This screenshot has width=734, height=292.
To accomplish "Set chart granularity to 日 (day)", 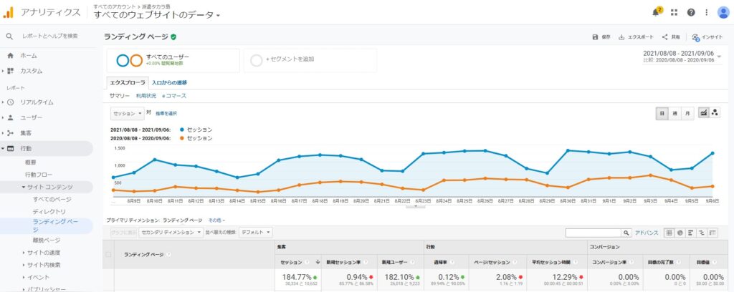I will [662, 113].
